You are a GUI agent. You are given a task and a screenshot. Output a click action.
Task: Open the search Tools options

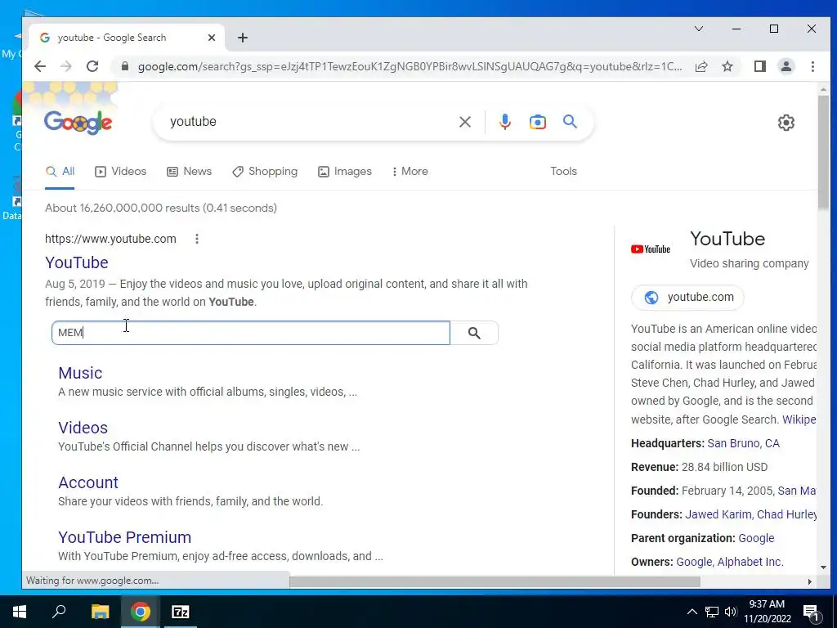564,172
